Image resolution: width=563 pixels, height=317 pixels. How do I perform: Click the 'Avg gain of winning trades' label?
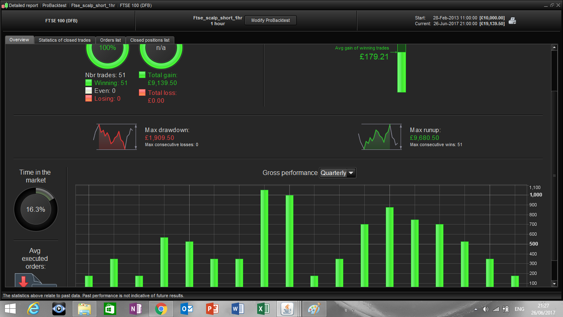coord(362,48)
